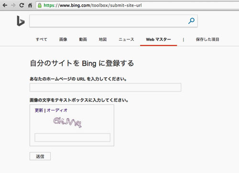Focus the browser address bar
The height and width of the screenshot is (173, 239).
coord(137,5)
